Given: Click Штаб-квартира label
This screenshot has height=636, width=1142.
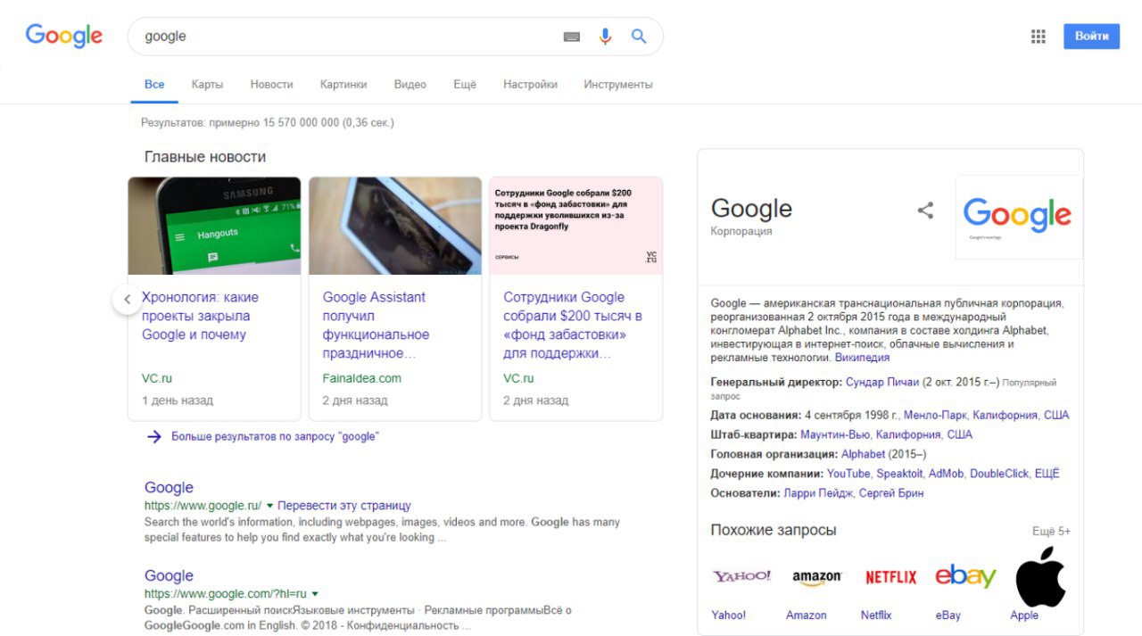Looking at the screenshot, I should tap(754, 435).
